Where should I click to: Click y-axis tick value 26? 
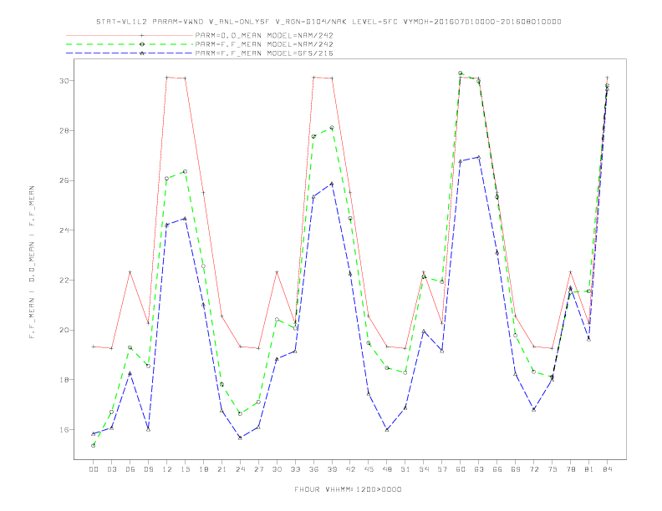pyautogui.click(x=64, y=180)
